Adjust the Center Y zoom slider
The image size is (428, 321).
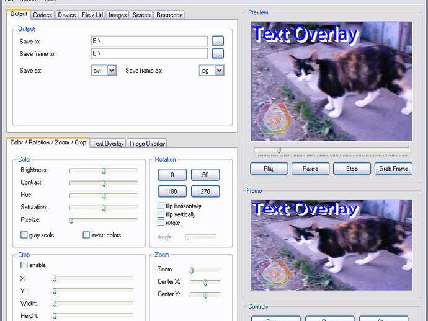[x=205, y=295]
